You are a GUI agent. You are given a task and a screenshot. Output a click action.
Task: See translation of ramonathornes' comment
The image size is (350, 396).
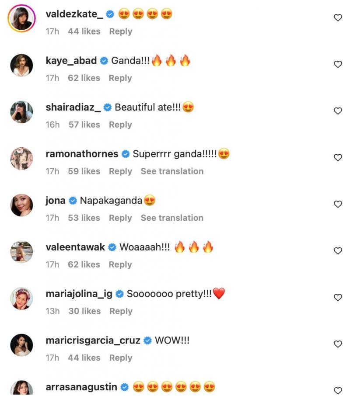172,171
